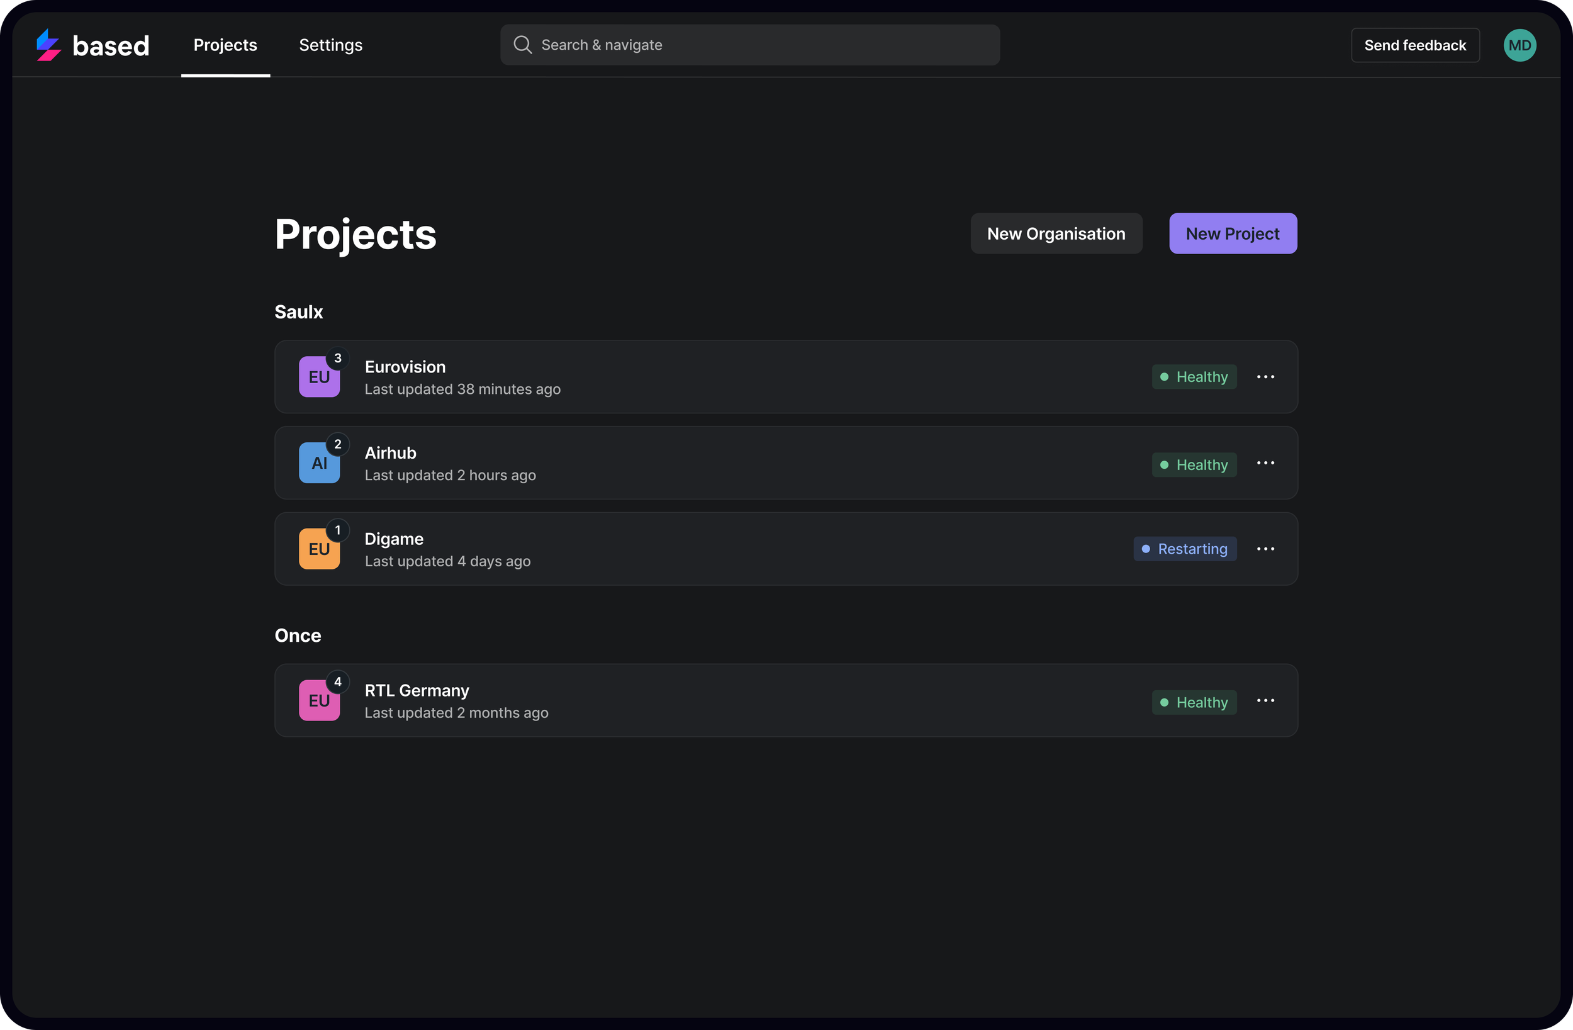Click RTL Germany's pink EU icon
The image size is (1573, 1030).
point(319,700)
